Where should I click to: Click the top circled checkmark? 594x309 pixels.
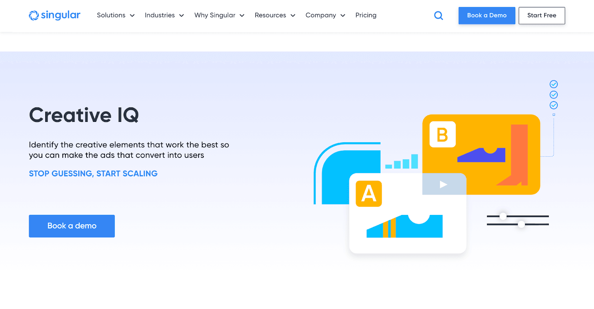pos(554,84)
